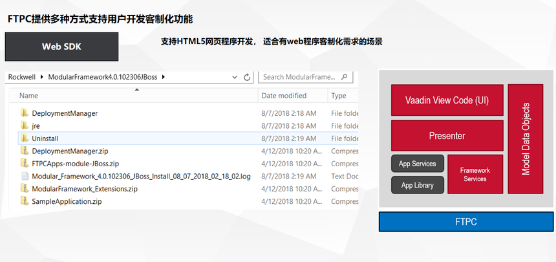This screenshot has width=556, height=262.
Task: Sort by the Name column header
Action: 28,96
